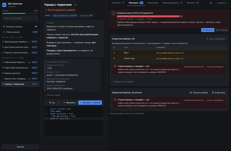Click the red X failure icon
This screenshot has height=151, width=231.
tap(113, 13)
